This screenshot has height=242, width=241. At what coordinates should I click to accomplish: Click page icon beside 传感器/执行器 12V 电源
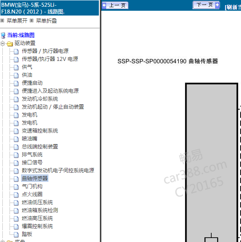coord(16,59)
